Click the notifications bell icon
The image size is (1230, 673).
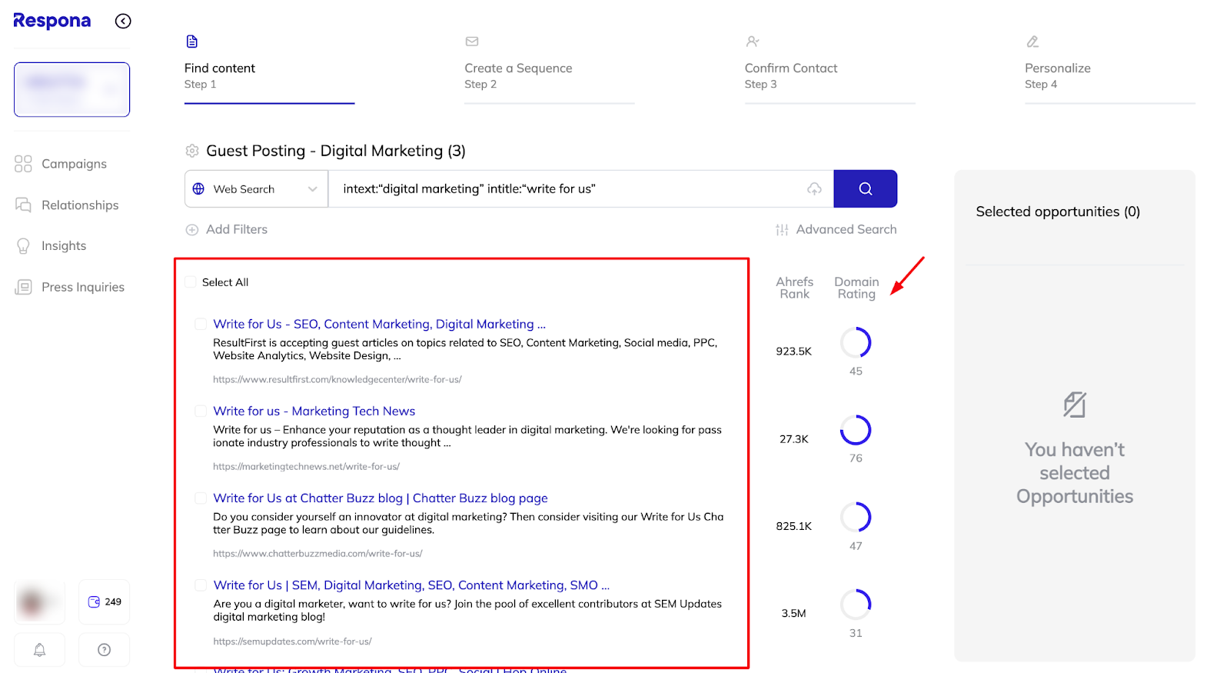(39, 650)
